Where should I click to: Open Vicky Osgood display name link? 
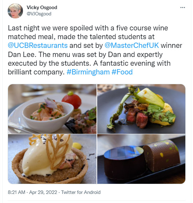pos(42,7)
